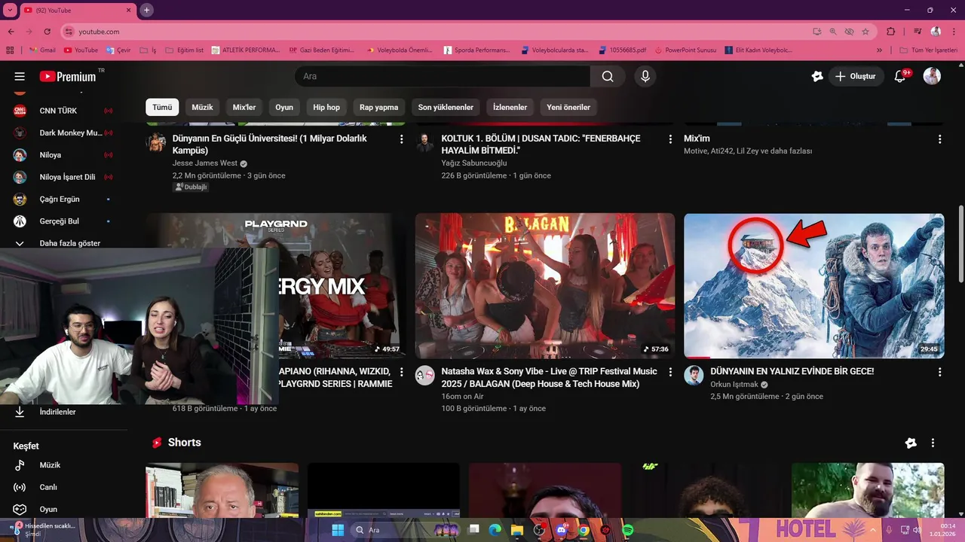Select the Mix'ler filter chip
965x542 pixels.
point(244,107)
